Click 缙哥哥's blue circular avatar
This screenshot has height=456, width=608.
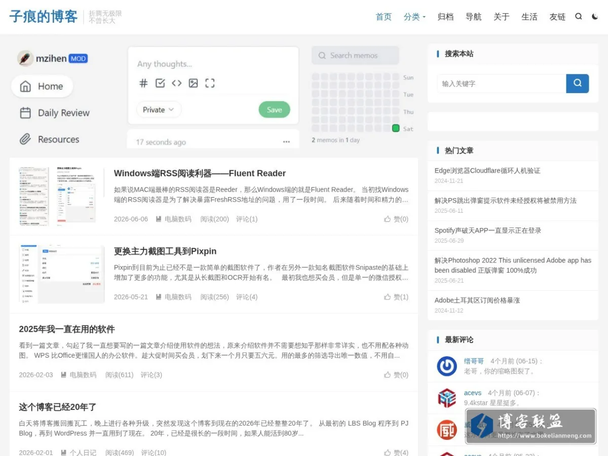click(x=447, y=366)
